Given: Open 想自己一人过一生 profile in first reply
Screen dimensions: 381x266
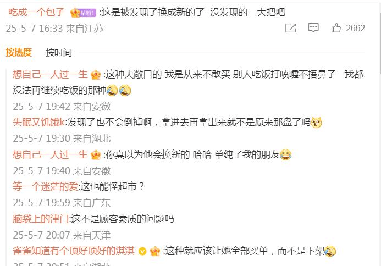Looking at the screenshot, I should (x=50, y=75).
